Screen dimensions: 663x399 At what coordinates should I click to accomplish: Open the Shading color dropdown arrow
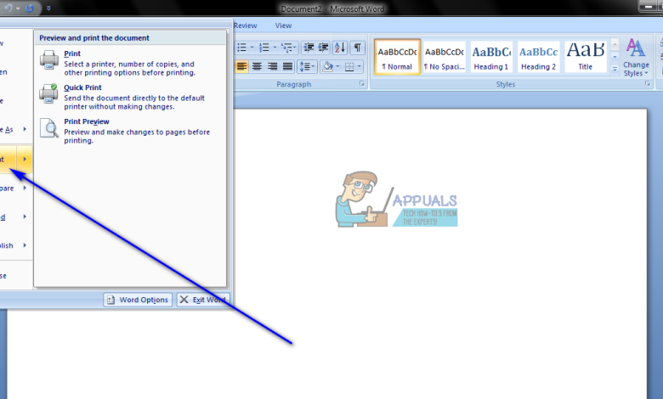(337, 66)
